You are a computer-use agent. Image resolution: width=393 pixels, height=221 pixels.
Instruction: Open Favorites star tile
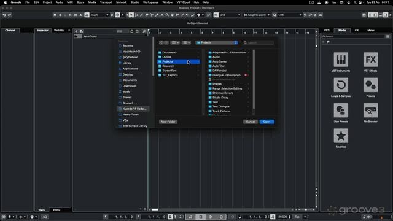[341, 136]
